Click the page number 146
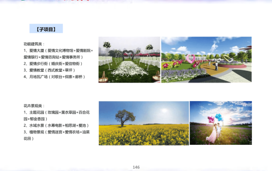 (x=136, y=167)
